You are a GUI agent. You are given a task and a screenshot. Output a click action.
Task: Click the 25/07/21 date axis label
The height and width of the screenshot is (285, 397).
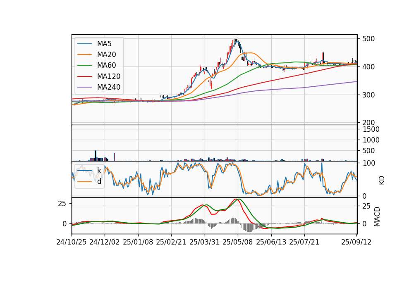[x=304, y=242]
